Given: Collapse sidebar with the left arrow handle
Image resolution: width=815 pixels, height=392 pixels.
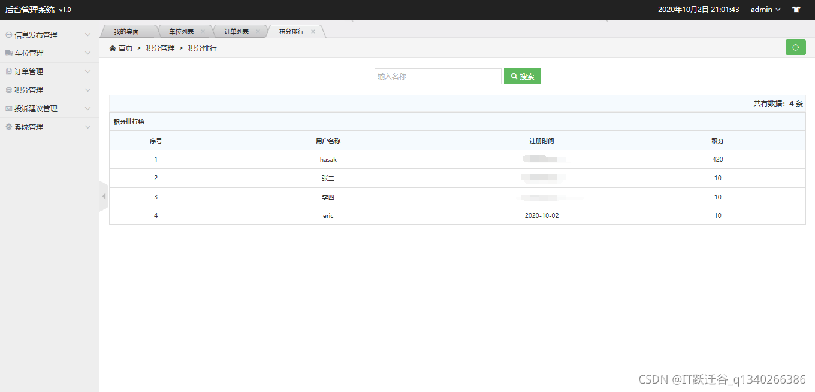Looking at the screenshot, I should point(104,196).
